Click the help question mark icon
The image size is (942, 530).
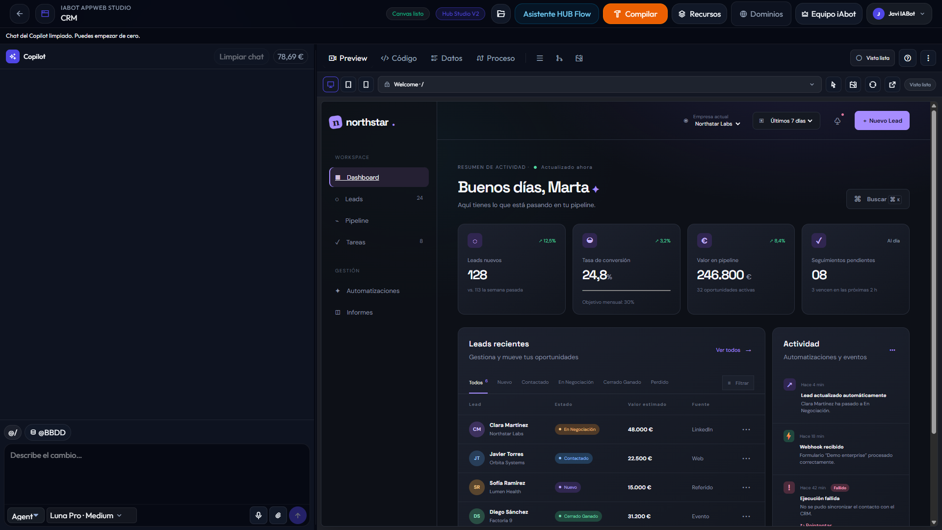pos(908,58)
